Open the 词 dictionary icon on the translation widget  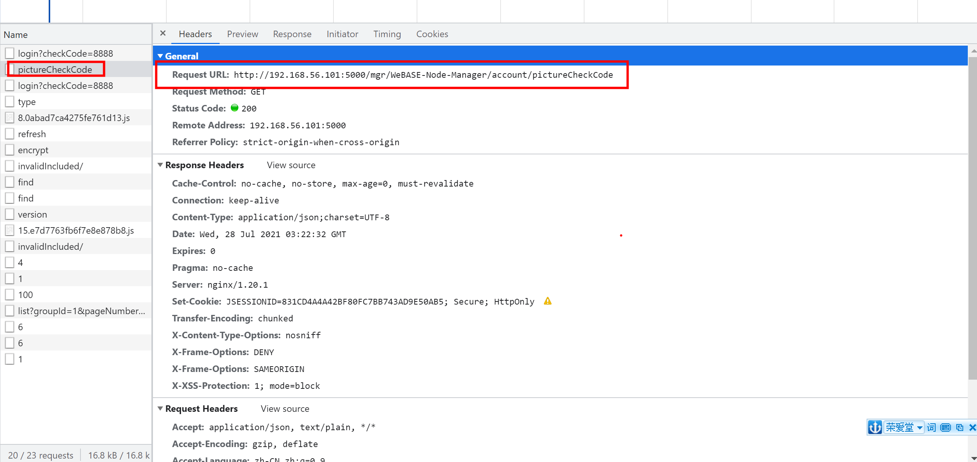pyautogui.click(x=931, y=427)
